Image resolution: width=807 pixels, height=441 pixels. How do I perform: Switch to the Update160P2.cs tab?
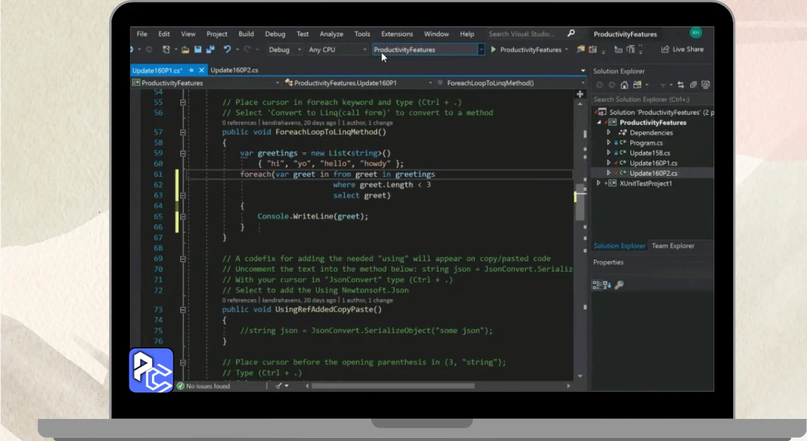pyautogui.click(x=234, y=71)
